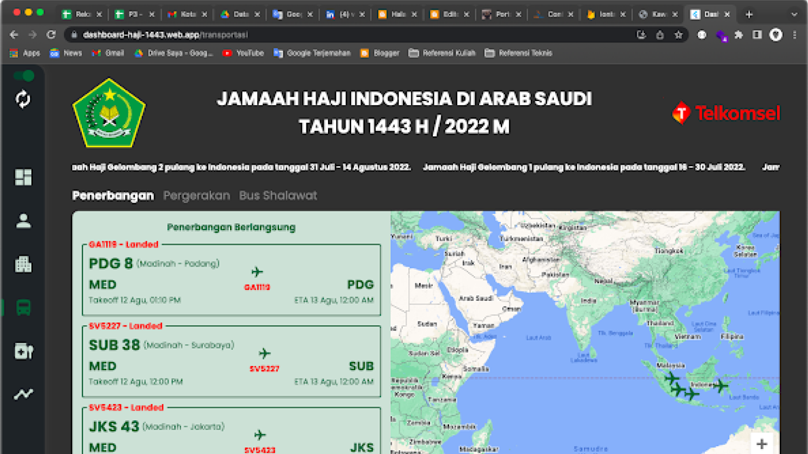Click the purple extension icon in toolbar
This screenshot has width=808, height=454.
(x=721, y=35)
